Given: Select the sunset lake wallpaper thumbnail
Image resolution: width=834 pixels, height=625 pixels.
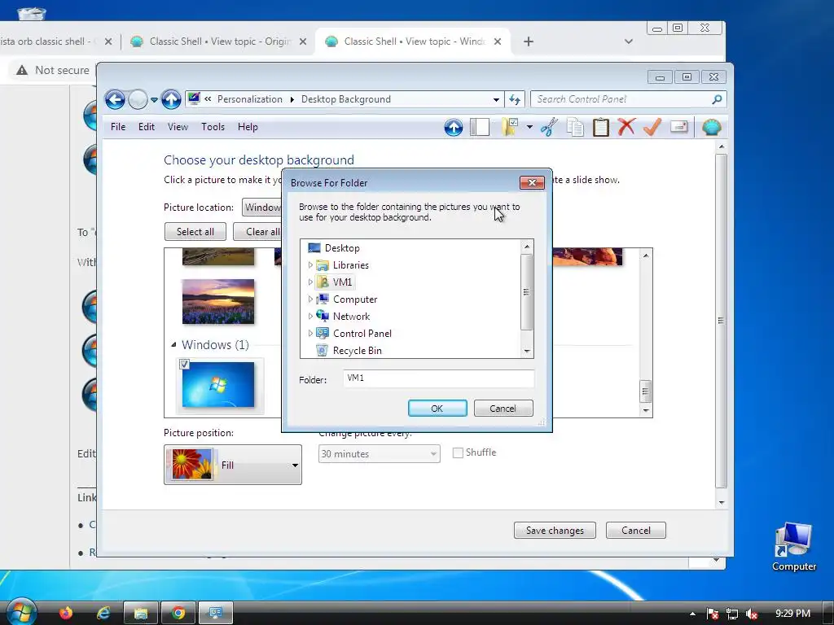Looking at the screenshot, I should tap(218, 301).
